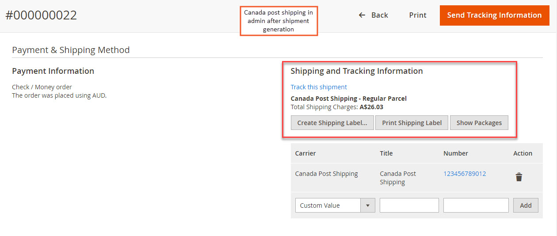This screenshot has height=236, width=557.
Task: Click the Carrier column header
Action: click(305, 153)
